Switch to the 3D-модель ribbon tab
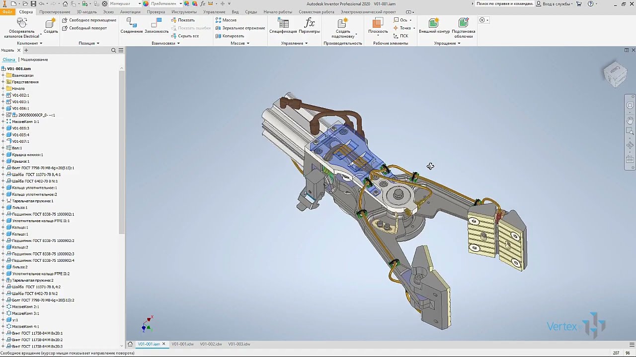Image resolution: width=636 pixels, height=357 pixels. [86, 11]
